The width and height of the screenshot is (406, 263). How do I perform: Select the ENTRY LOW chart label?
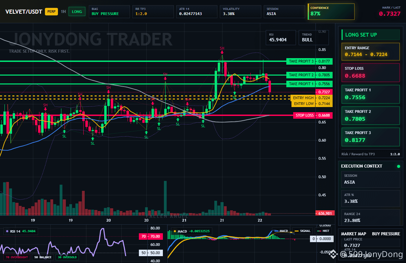click(x=303, y=104)
